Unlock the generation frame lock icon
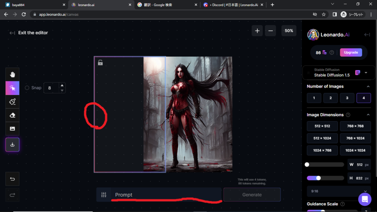377x212 pixels. click(x=100, y=63)
